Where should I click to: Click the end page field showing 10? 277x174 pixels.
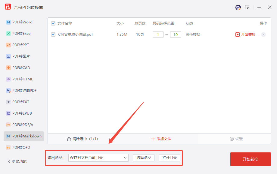(176, 35)
